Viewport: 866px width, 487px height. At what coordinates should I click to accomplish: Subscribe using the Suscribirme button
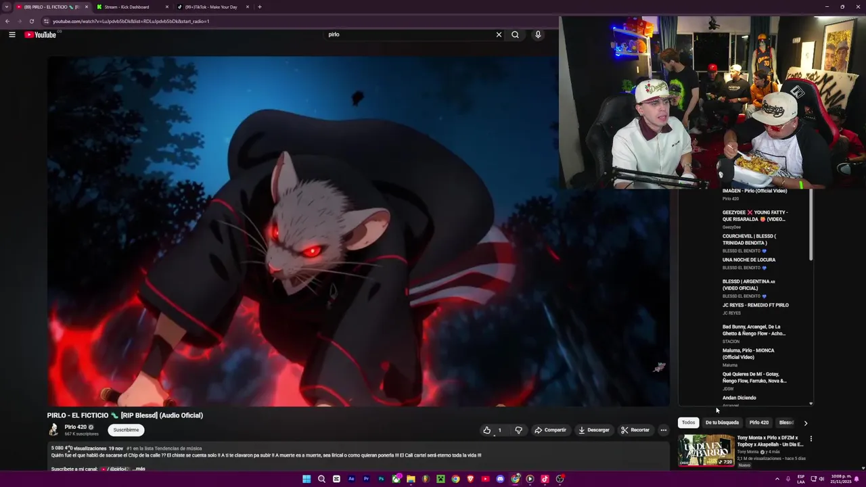point(126,430)
